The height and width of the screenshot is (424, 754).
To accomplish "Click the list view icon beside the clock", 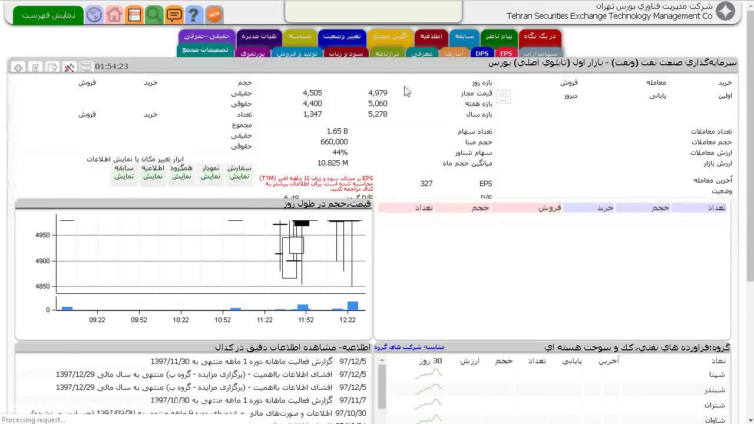I will click(86, 67).
